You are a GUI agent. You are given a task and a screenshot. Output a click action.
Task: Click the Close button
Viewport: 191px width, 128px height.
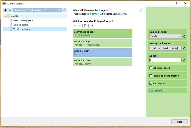point(180,122)
